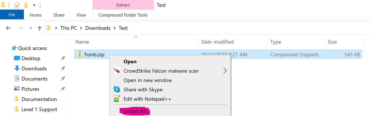This screenshot has width=370, height=116.
Task: Open the recent locations dropdown arrow
Action: tap(31, 28)
